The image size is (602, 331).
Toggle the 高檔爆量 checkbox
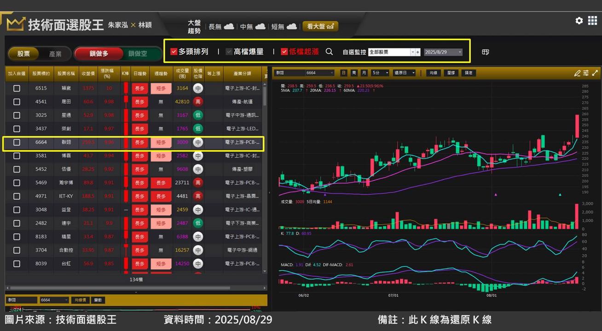coord(229,51)
